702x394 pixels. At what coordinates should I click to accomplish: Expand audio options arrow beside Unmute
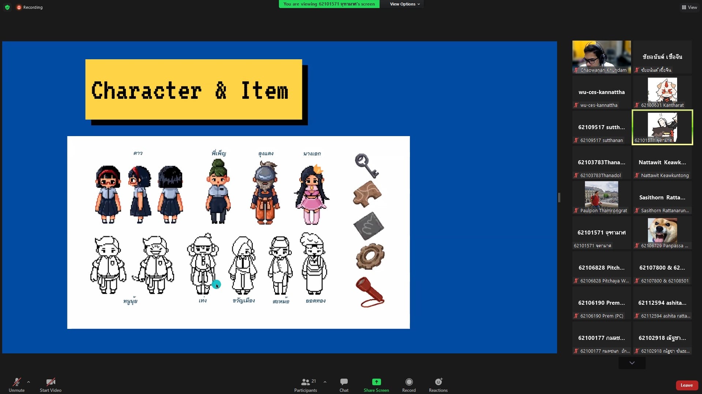[29, 382]
